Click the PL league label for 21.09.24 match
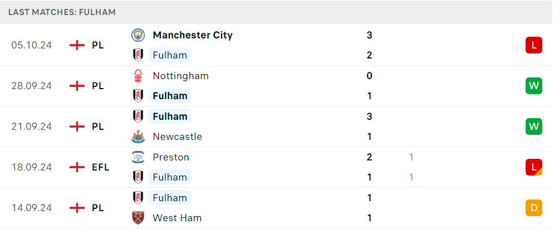The height and width of the screenshot is (229, 559). tap(97, 126)
